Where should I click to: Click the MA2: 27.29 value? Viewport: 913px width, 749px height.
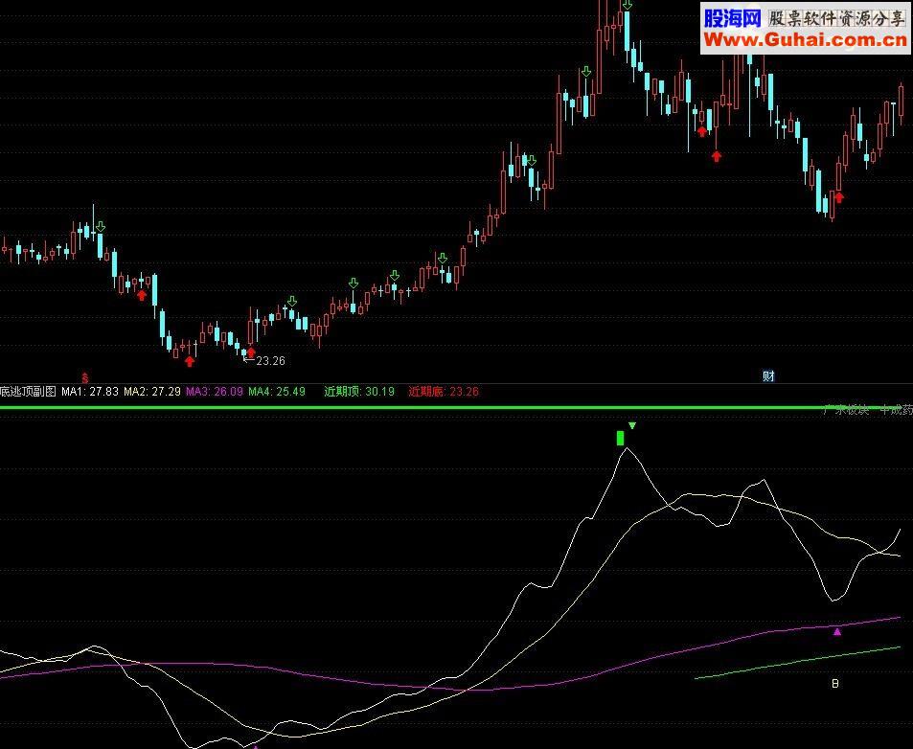point(152,392)
